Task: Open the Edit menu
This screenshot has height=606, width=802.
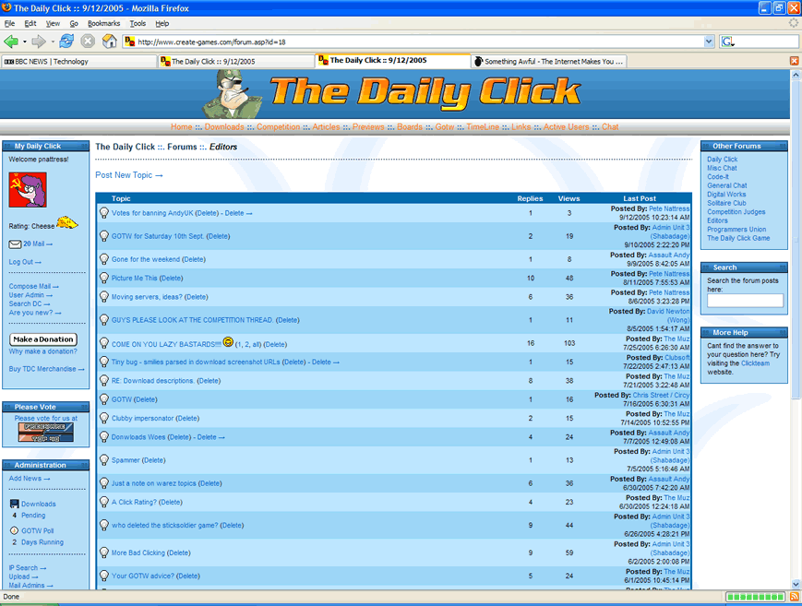Action: coord(30,24)
